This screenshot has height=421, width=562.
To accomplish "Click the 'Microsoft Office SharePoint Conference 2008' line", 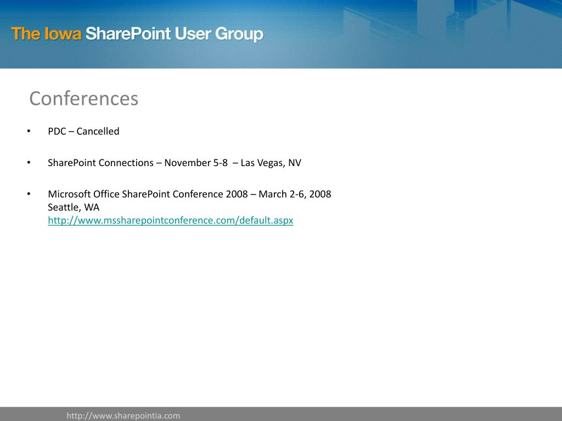I will click(189, 194).
